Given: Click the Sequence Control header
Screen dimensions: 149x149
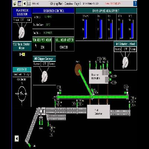Looking at the screenshot, I should [53, 11].
